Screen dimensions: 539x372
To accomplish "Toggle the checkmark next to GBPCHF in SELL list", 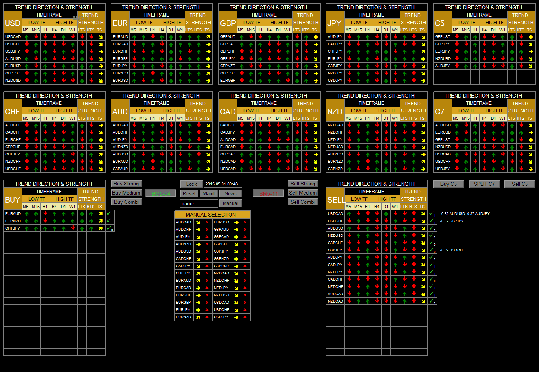I will (432, 243).
